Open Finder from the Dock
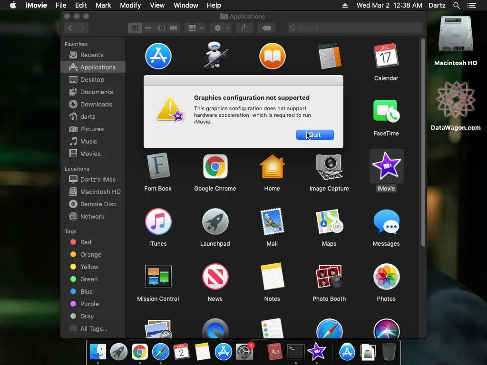 coord(98,352)
